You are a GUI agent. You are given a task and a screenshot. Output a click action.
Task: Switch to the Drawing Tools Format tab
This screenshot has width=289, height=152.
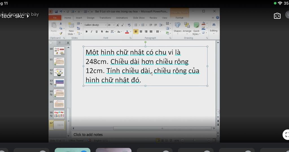(179, 18)
